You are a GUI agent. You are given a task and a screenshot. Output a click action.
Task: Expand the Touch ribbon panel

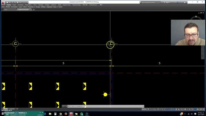click(60, 7)
